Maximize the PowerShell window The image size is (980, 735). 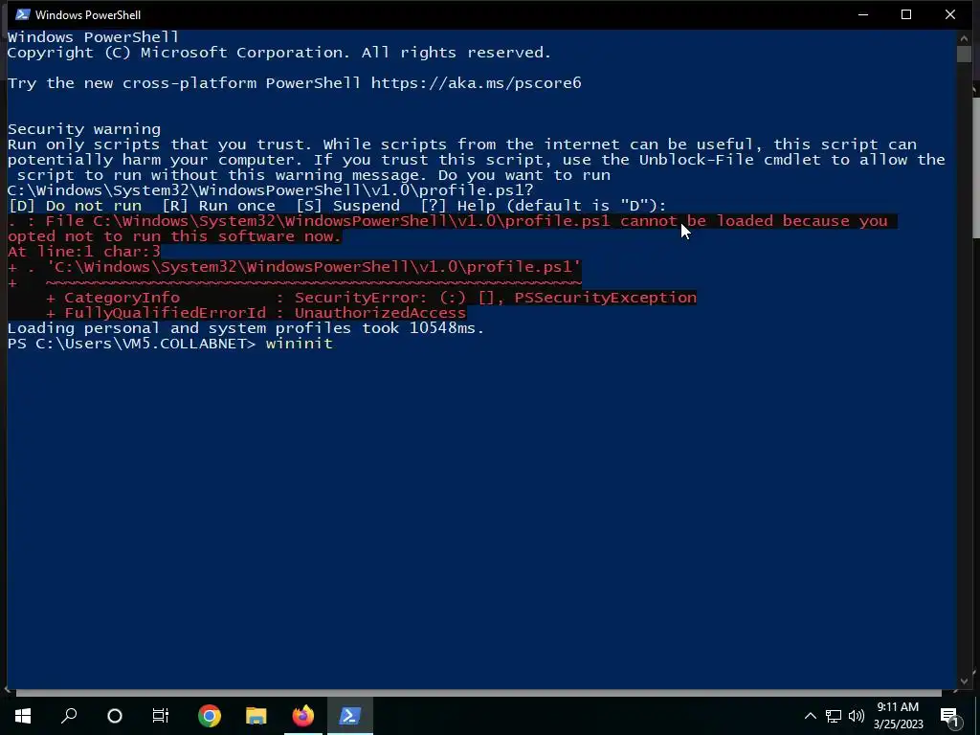click(906, 14)
